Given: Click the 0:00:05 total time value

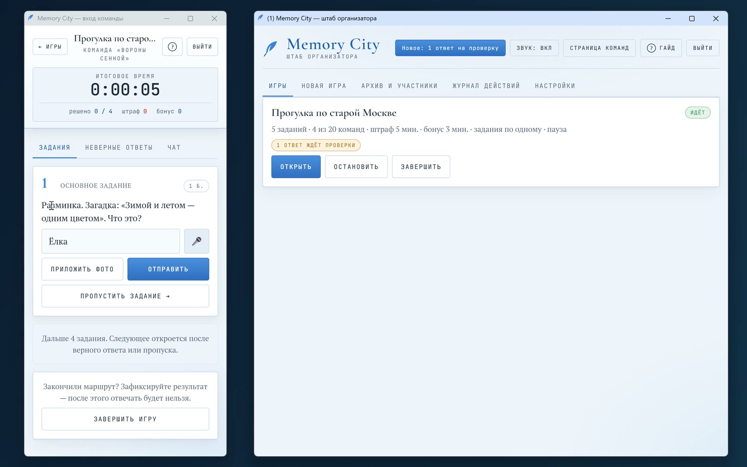Looking at the screenshot, I should pos(125,90).
